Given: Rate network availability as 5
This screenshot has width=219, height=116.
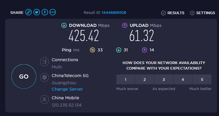Looking at the screenshot, I should [202, 79].
